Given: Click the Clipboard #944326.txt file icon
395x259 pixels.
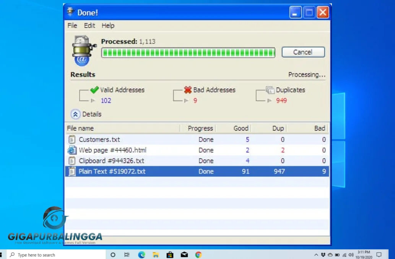Looking at the screenshot, I should [72, 161].
